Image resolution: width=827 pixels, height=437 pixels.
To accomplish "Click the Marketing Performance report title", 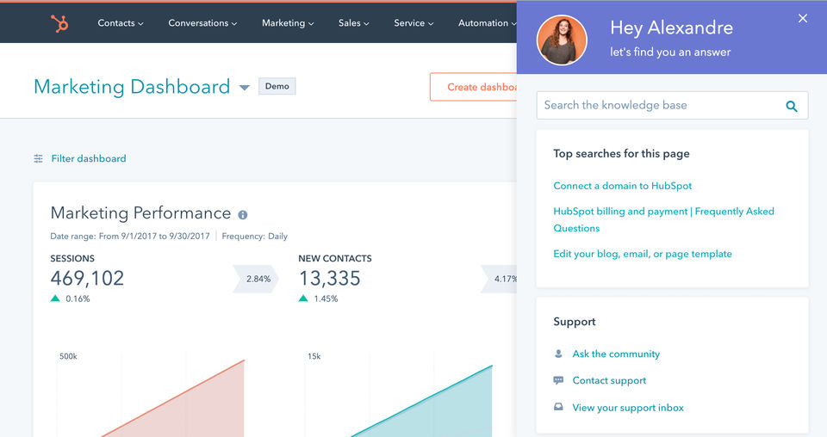I will [140, 213].
